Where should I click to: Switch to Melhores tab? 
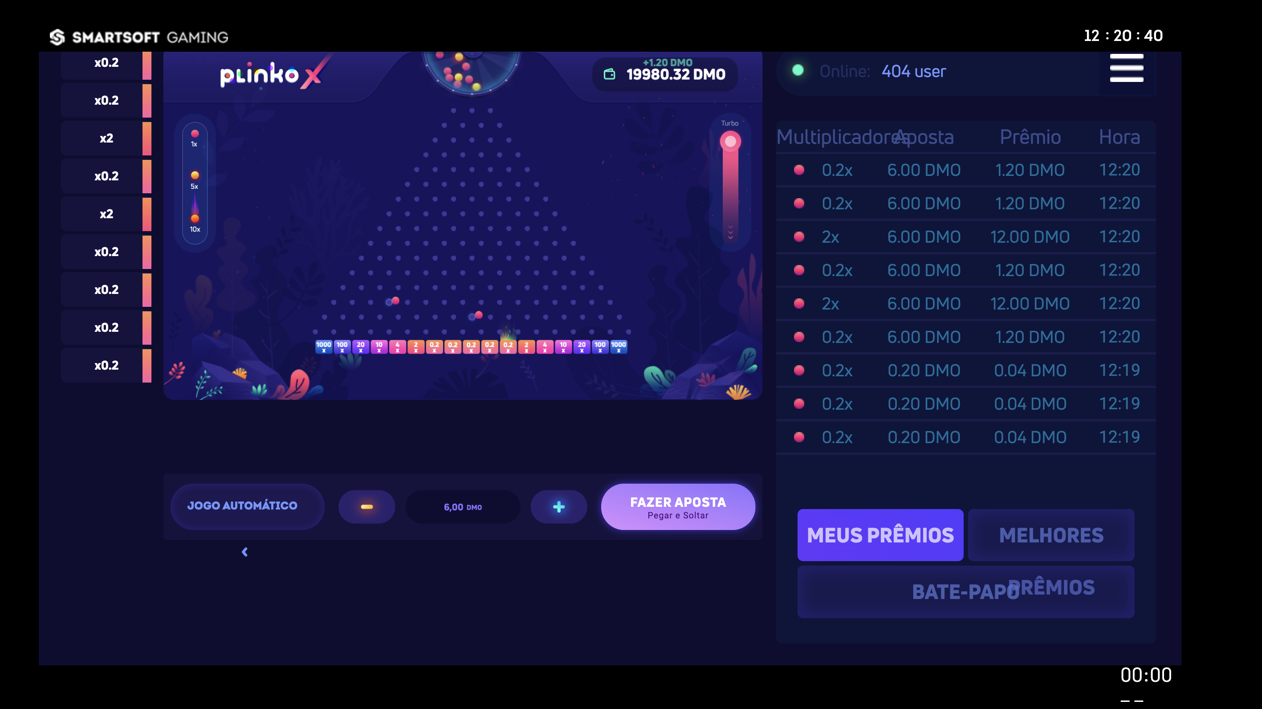[1051, 534]
